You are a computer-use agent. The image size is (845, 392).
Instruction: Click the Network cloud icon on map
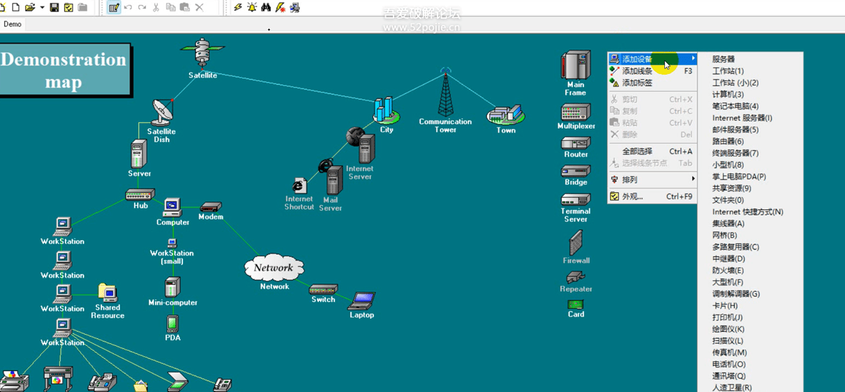(274, 268)
